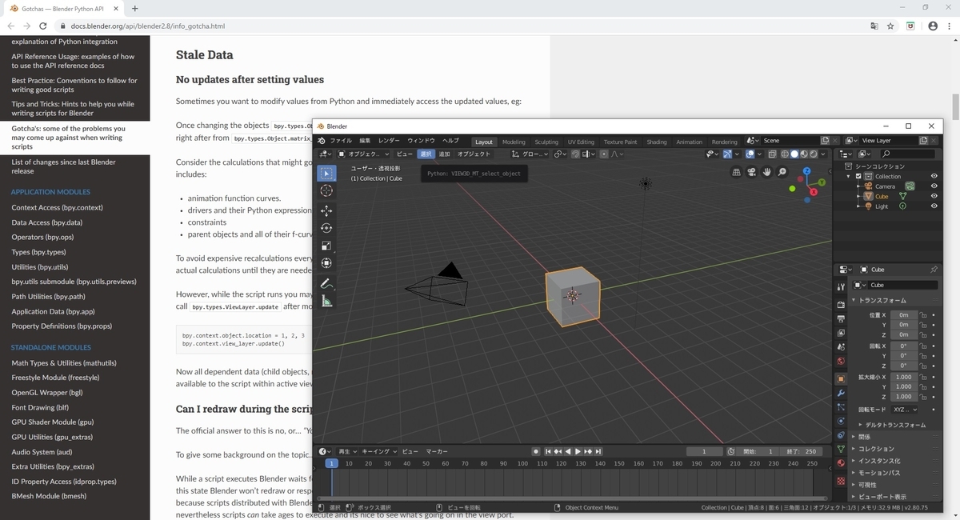Pick the Transform tool in Blender toolbar
Viewport: 960px width, 520px height.
pyautogui.click(x=326, y=263)
